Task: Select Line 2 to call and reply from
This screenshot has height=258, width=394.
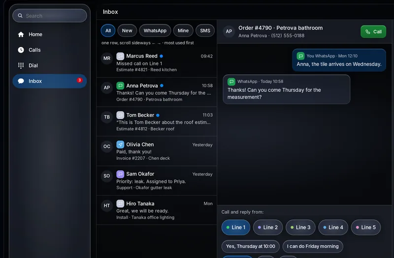Action: tap(268, 228)
